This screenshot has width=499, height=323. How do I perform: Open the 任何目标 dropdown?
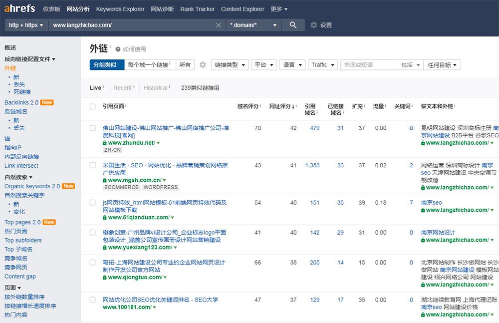point(442,65)
